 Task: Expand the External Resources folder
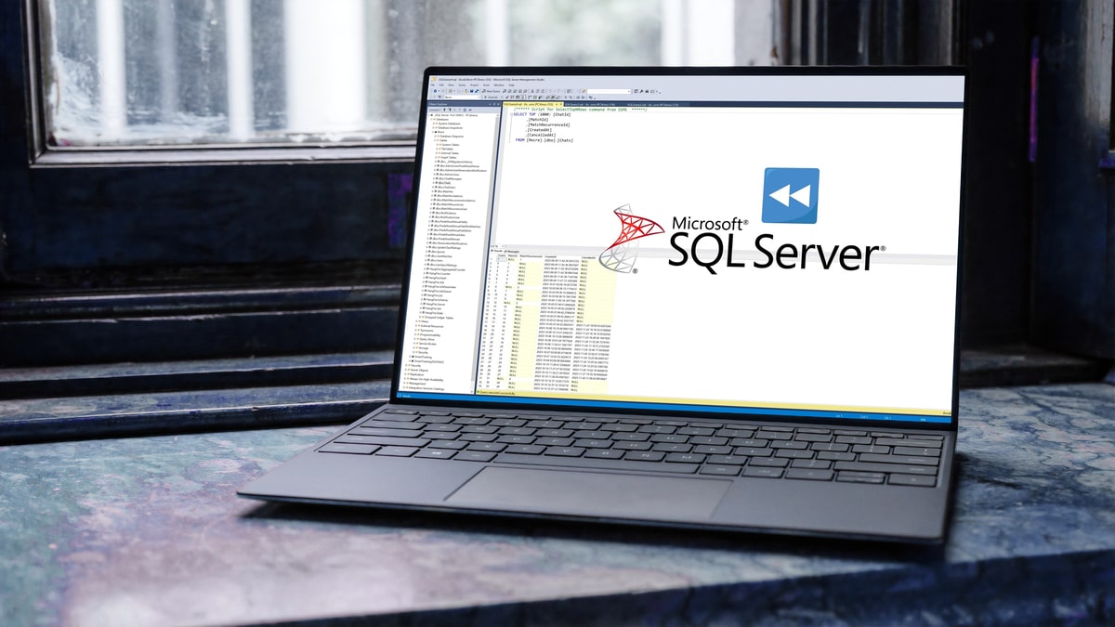click(416, 326)
